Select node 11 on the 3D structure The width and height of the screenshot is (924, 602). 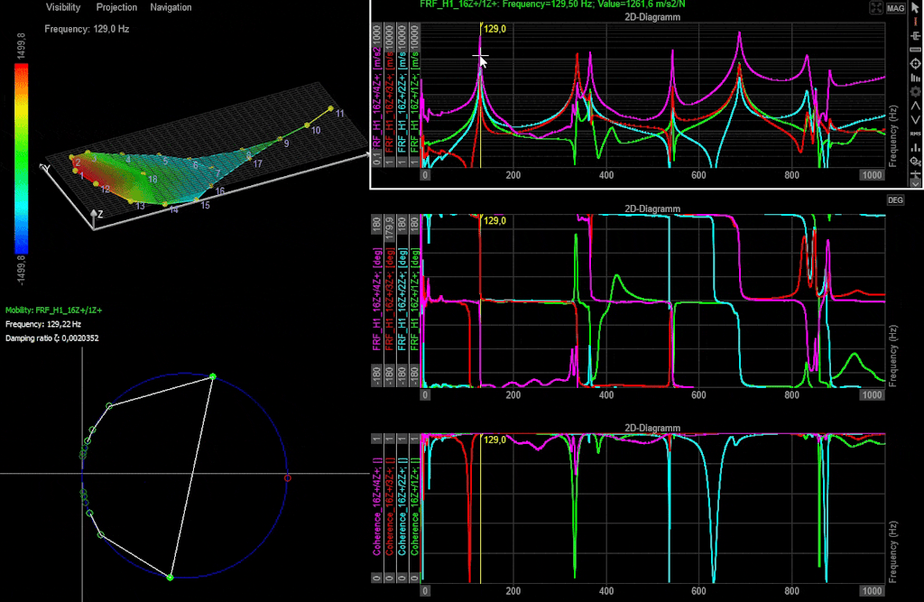pos(331,108)
